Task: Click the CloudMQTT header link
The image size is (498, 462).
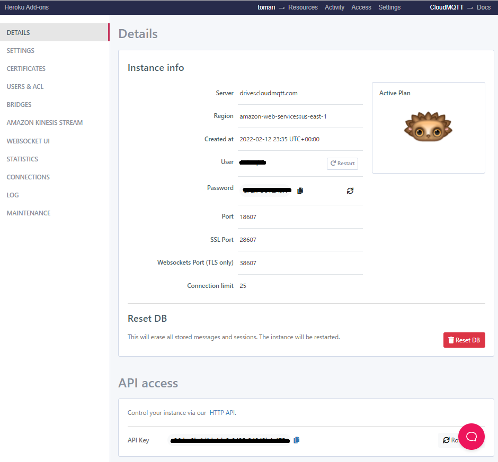Action: [x=447, y=7]
